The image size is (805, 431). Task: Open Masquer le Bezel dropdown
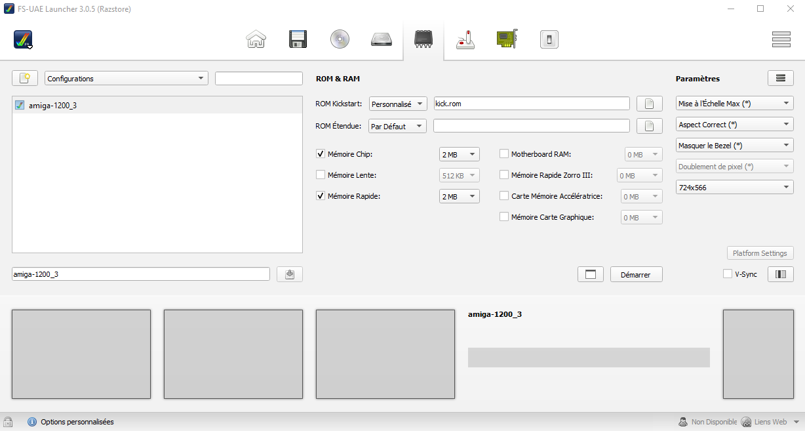click(x=735, y=145)
